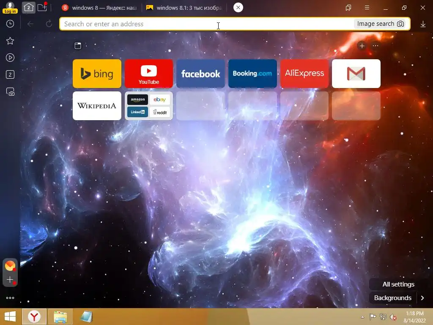The image size is (433, 325).
Task: Click the window icon above the tiles
Action: point(78,46)
